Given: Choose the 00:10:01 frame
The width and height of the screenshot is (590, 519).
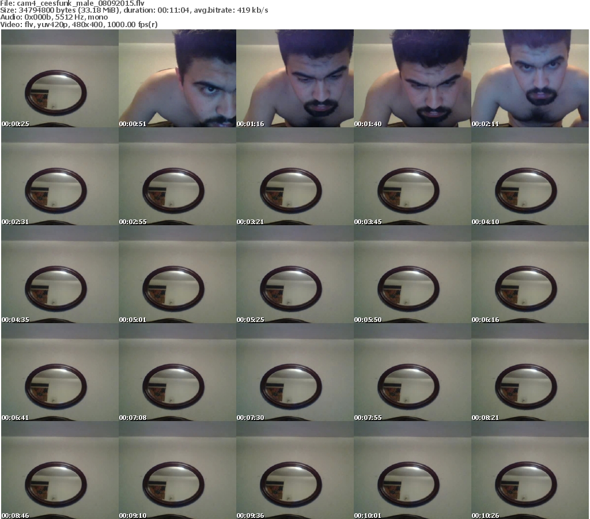Looking at the screenshot, I should 413,470.
